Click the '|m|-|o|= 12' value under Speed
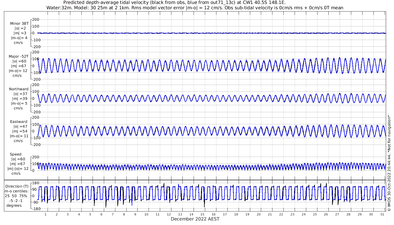394x225 pixels. pos(18,168)
